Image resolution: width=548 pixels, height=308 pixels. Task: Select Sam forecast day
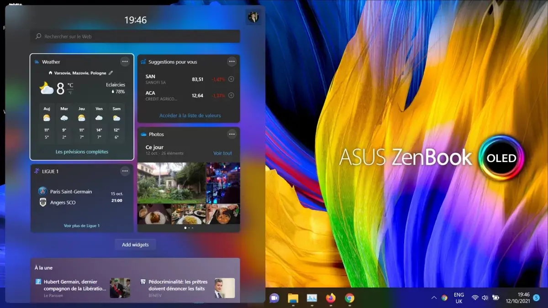[x=117, y=123]
